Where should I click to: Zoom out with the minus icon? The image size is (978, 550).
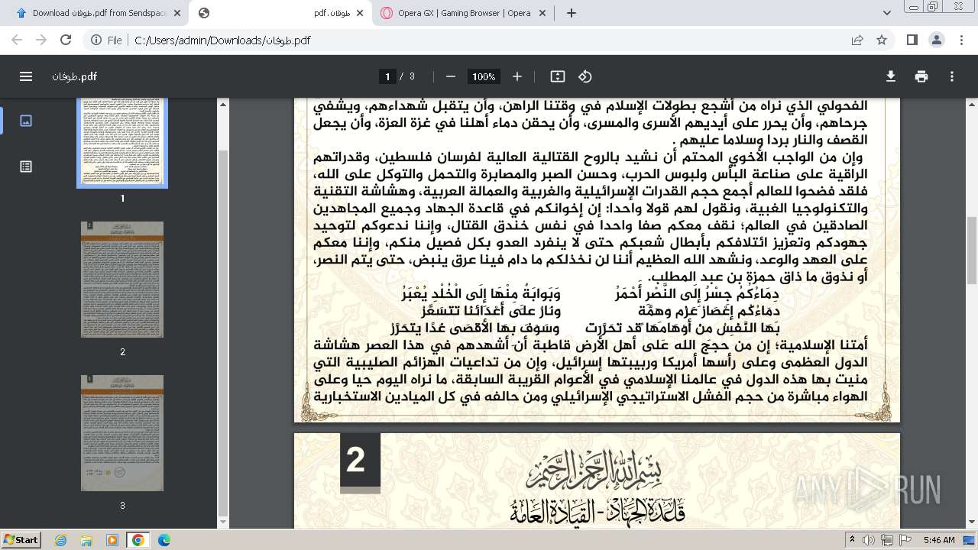pyautogui.click(x=451, y=76)
